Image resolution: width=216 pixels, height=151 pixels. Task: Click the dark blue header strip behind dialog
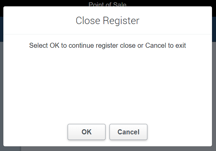[x=1, y=30]
